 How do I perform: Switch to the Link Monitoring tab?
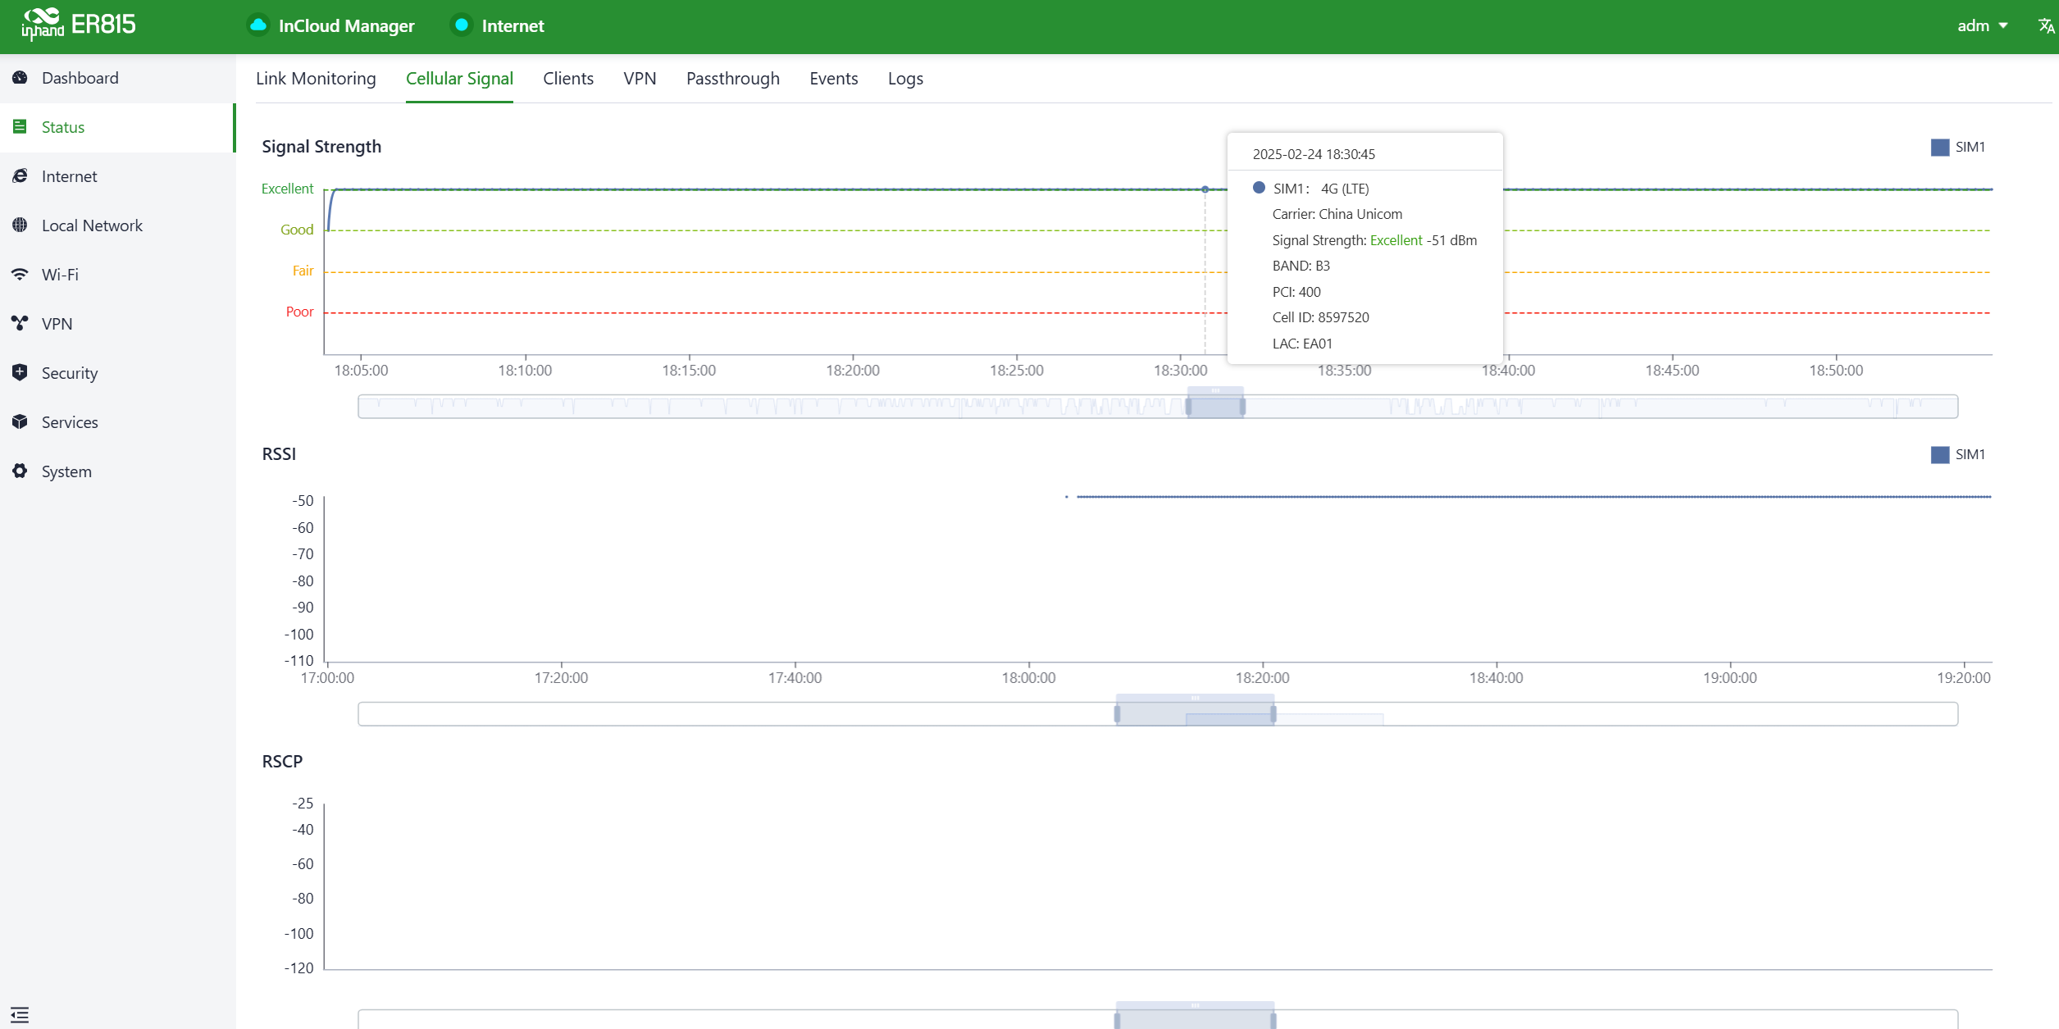click(x=316, y=79)
